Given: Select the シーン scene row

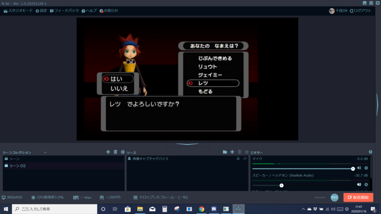Looking at the screenshot, I should (63, 159).
